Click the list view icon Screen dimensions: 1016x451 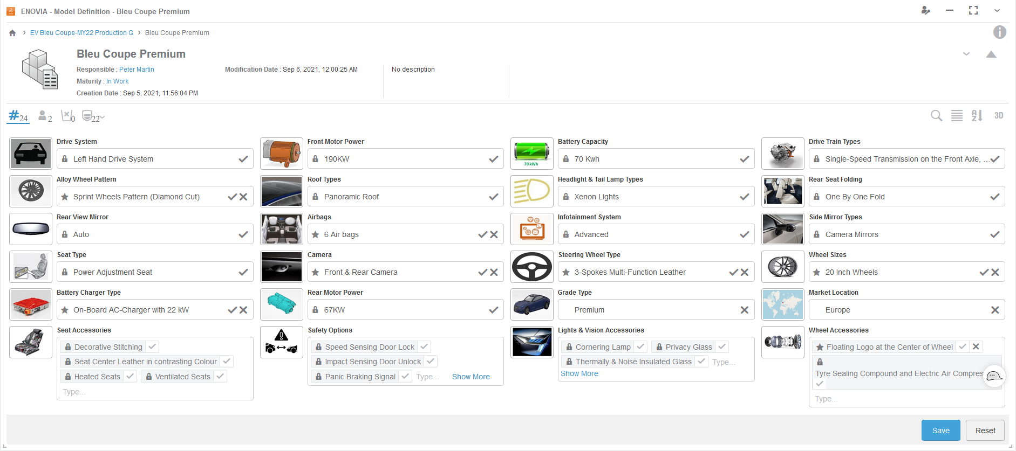click(x=957, y=116)
